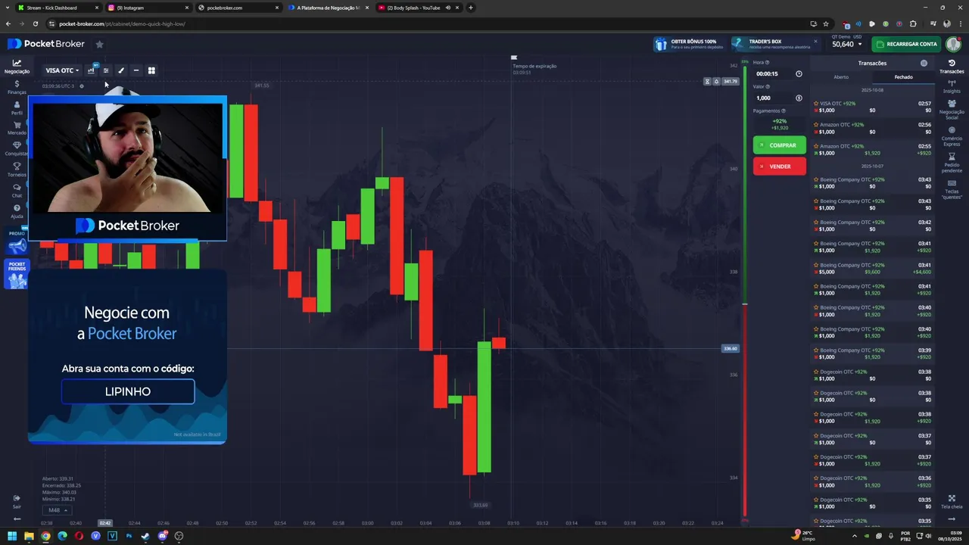Expand the M48 timeframe selector
This screenshot has height=545, width=969.
tap(57, 510)
